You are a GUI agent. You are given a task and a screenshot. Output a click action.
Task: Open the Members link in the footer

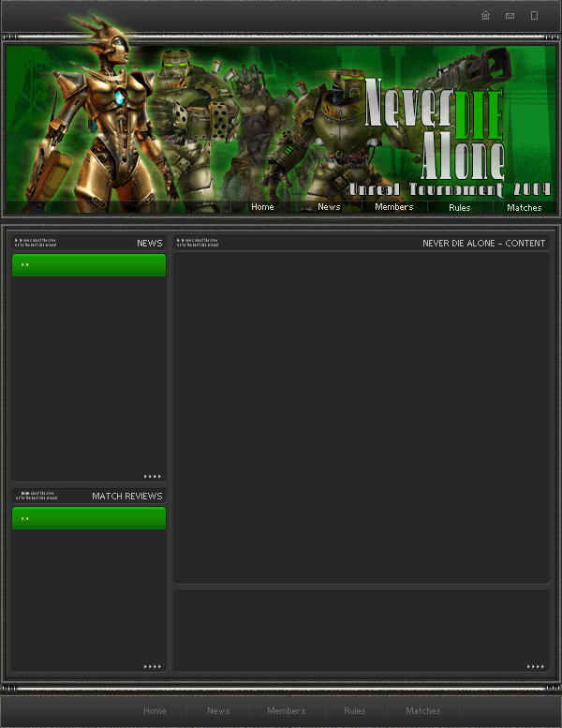tap(286, 711)
